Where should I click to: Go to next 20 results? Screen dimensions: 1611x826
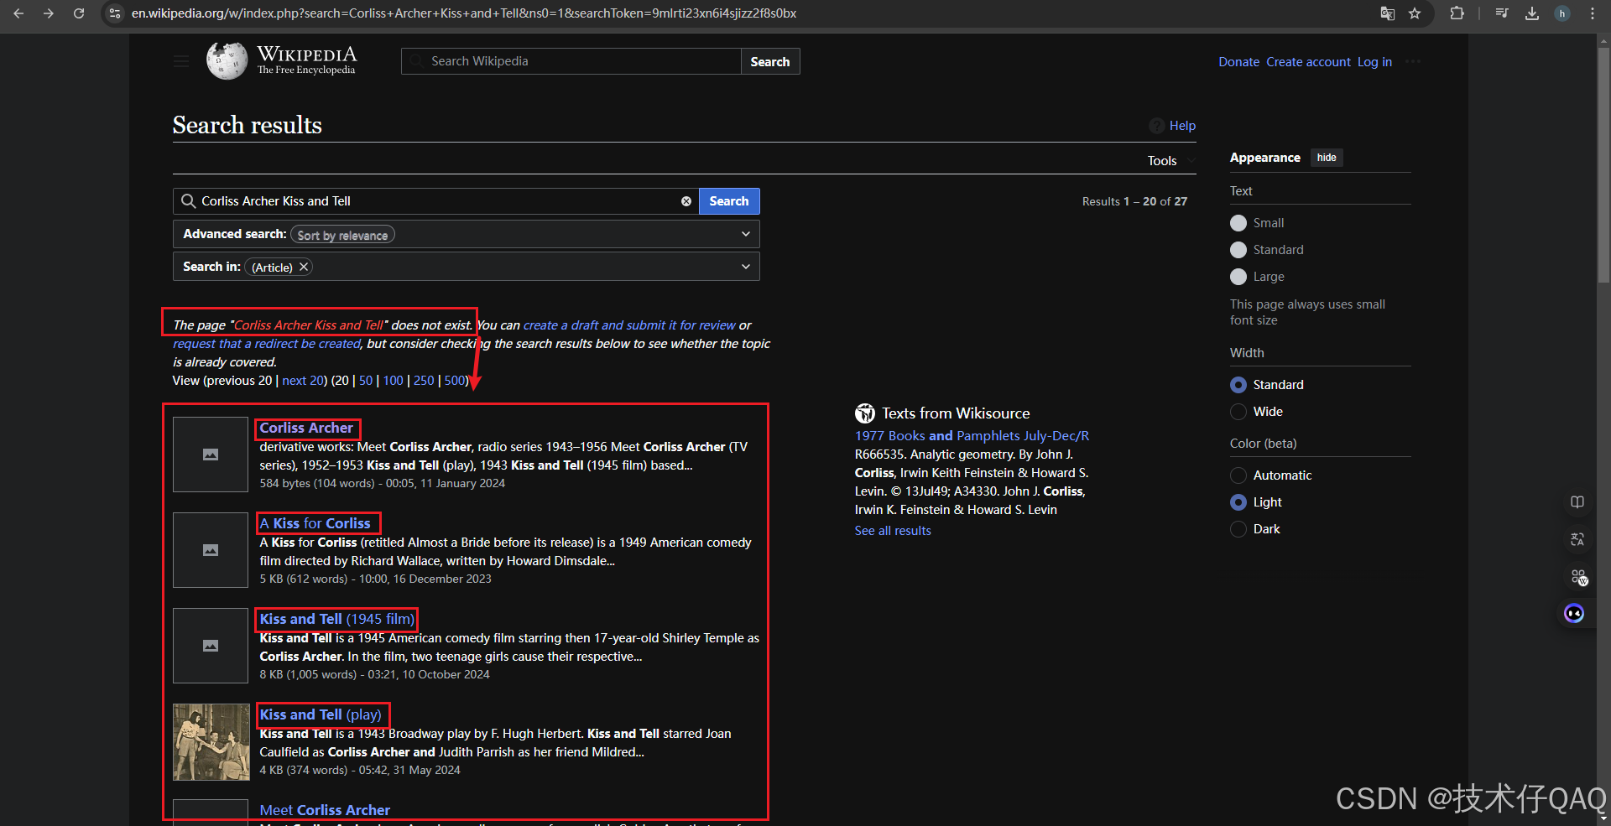click(x=303, y=381)
